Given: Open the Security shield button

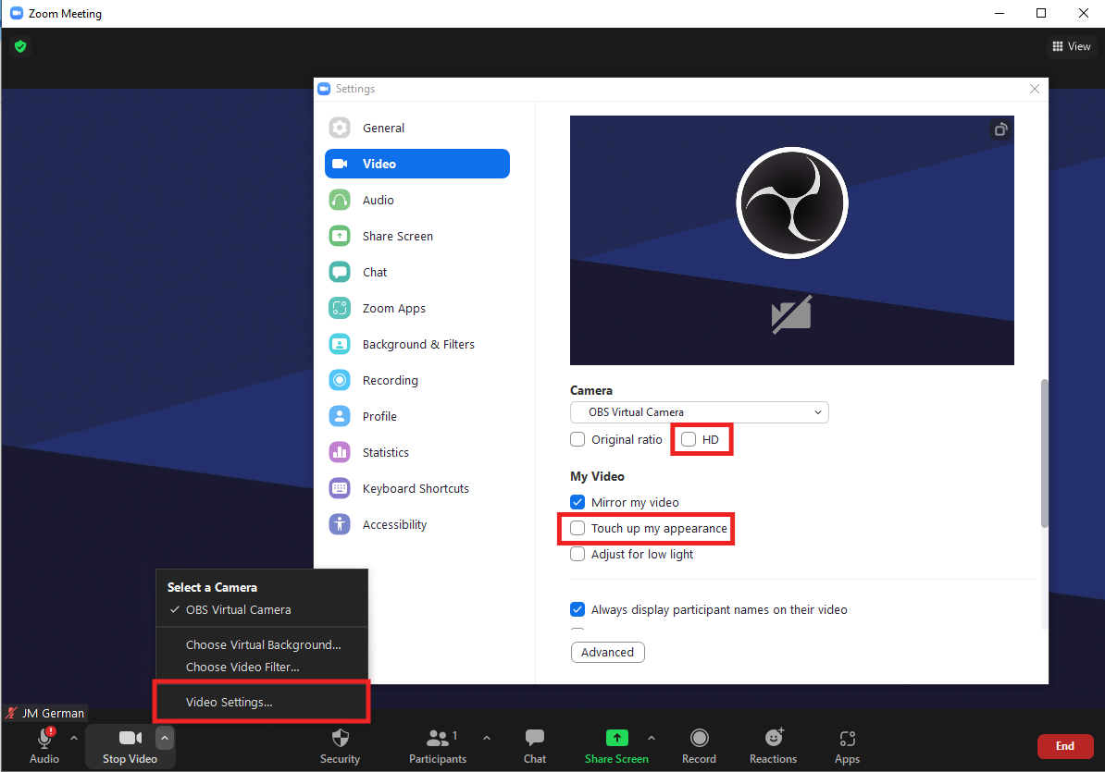Looking at the screenshot, I should [x=340, y=746].
